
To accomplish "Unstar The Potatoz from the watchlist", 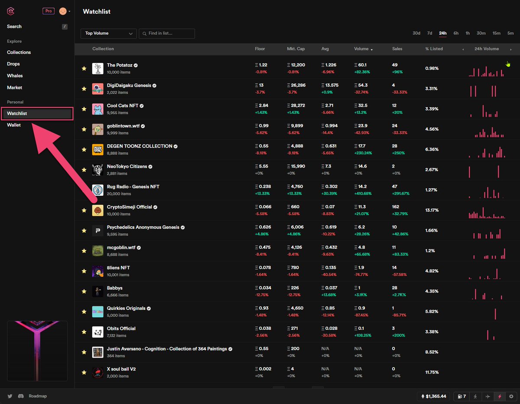I will 84,68.
